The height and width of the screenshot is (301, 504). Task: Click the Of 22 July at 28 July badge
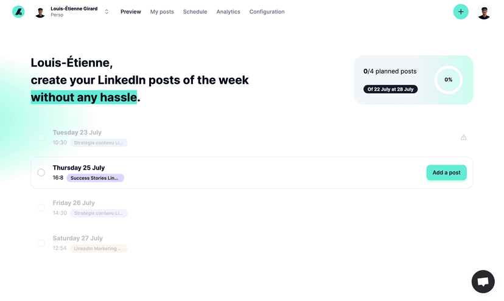point(390,89)
